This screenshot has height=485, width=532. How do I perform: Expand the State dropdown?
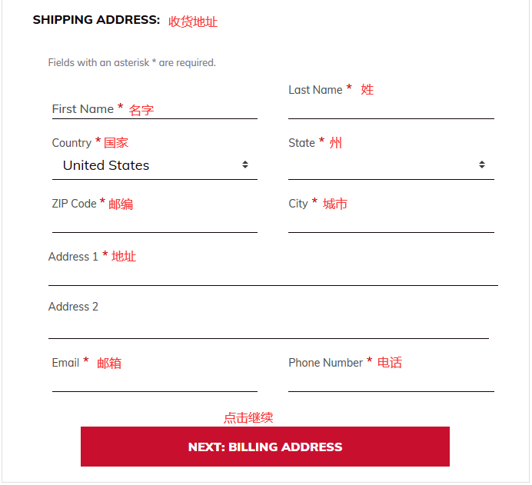tap(391, 165)
